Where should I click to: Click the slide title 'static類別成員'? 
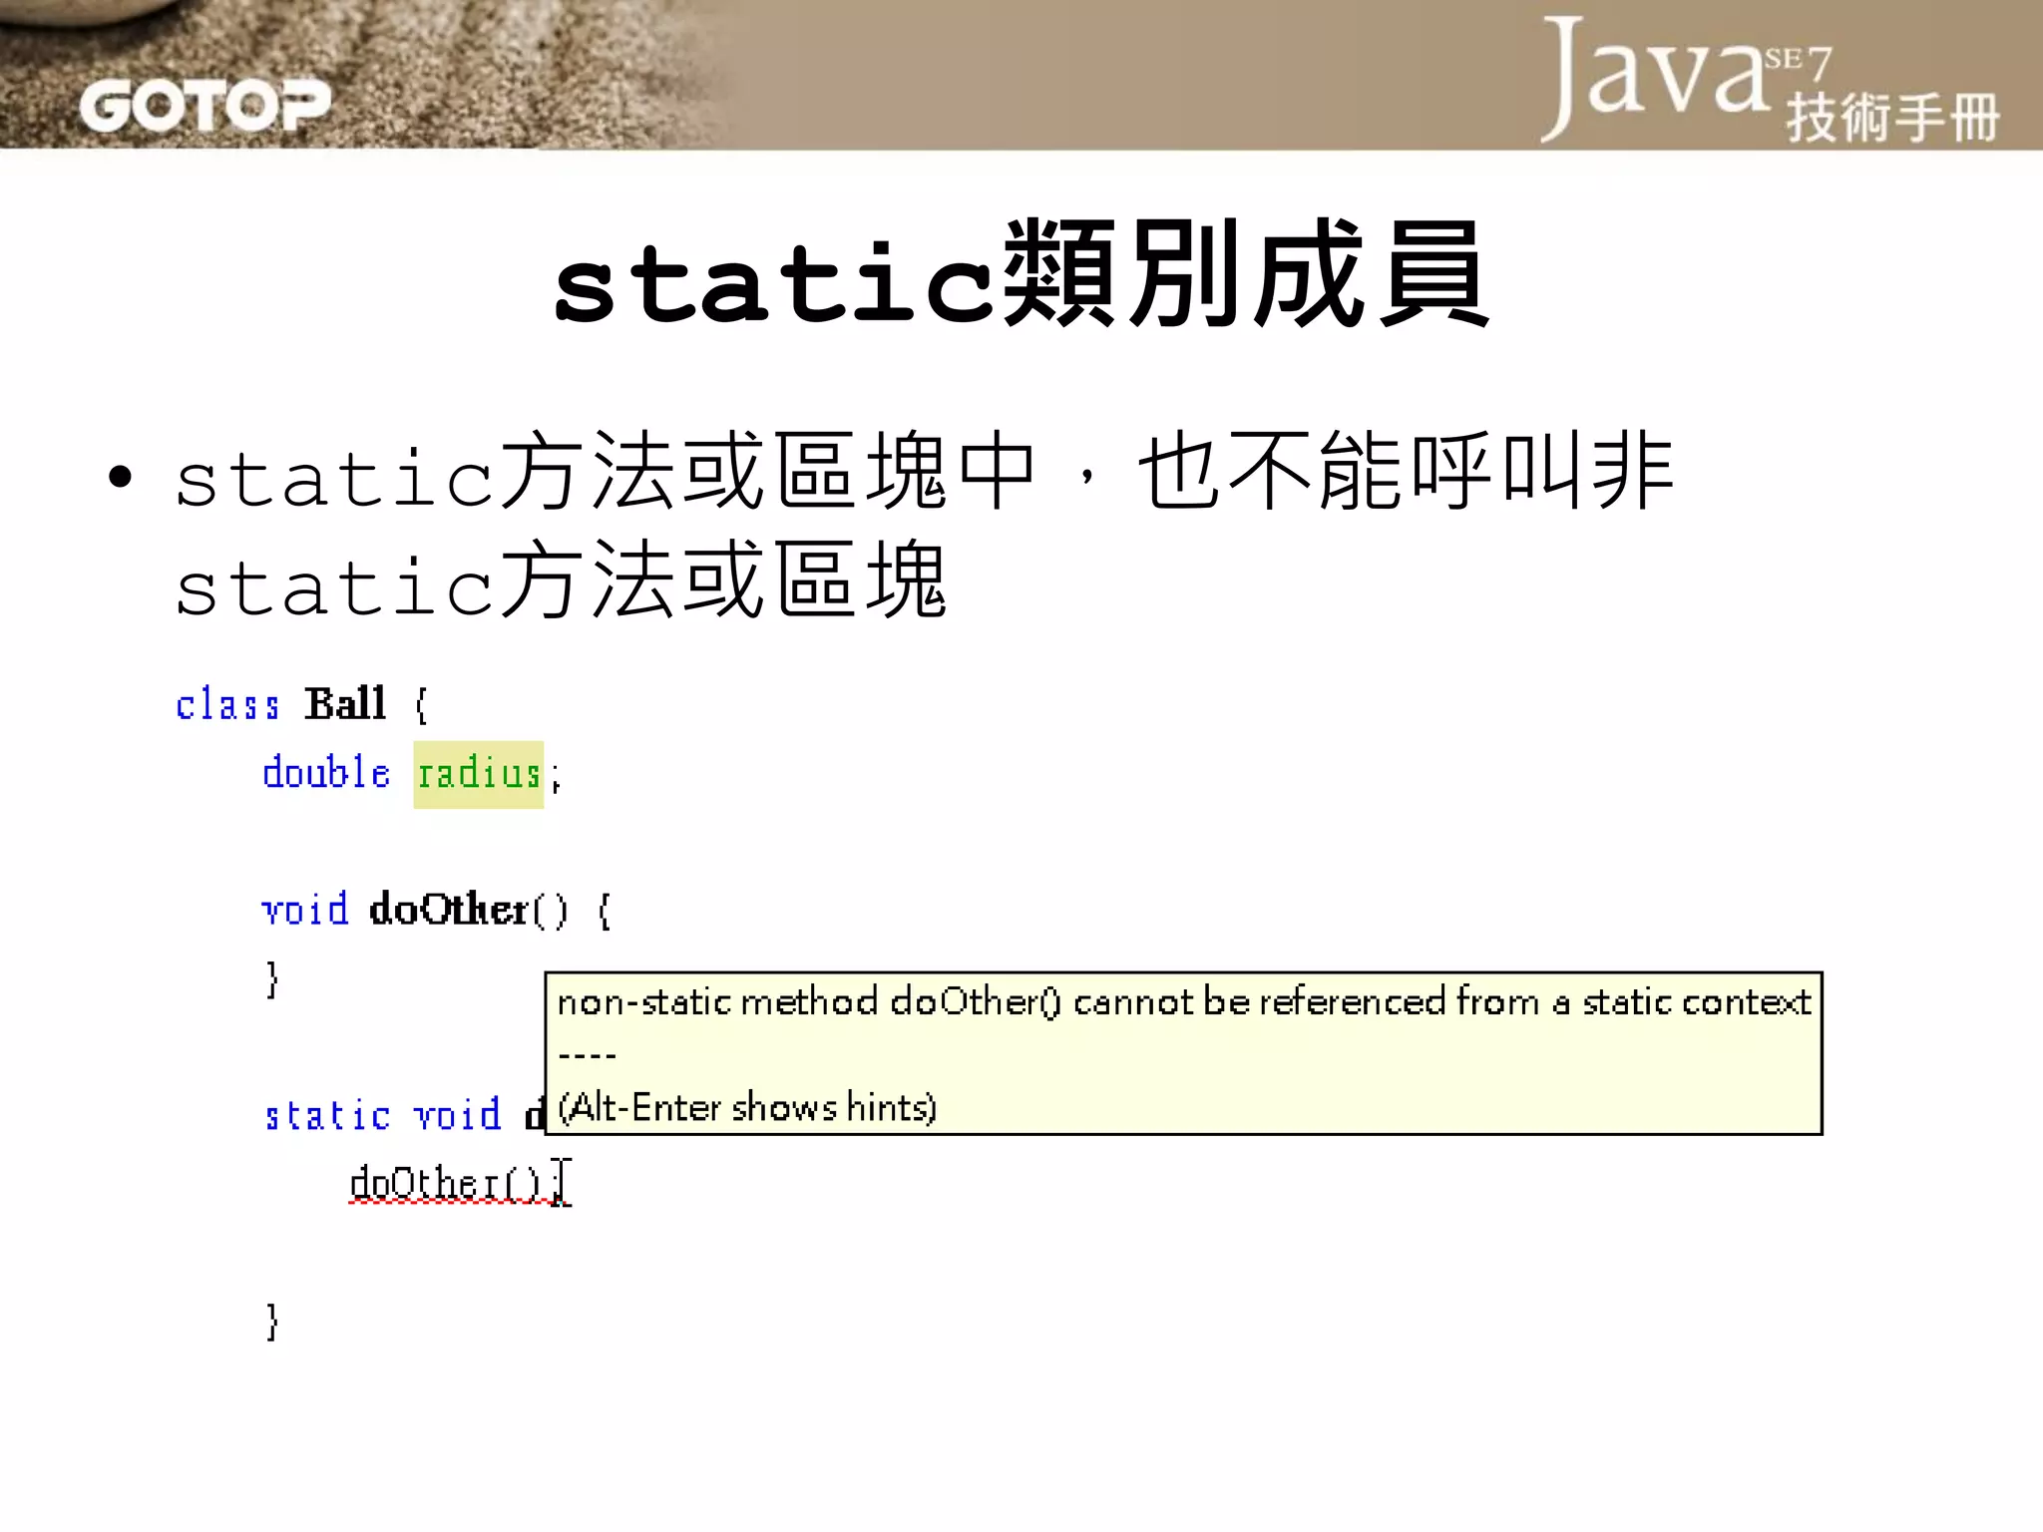pos(1021,276)
